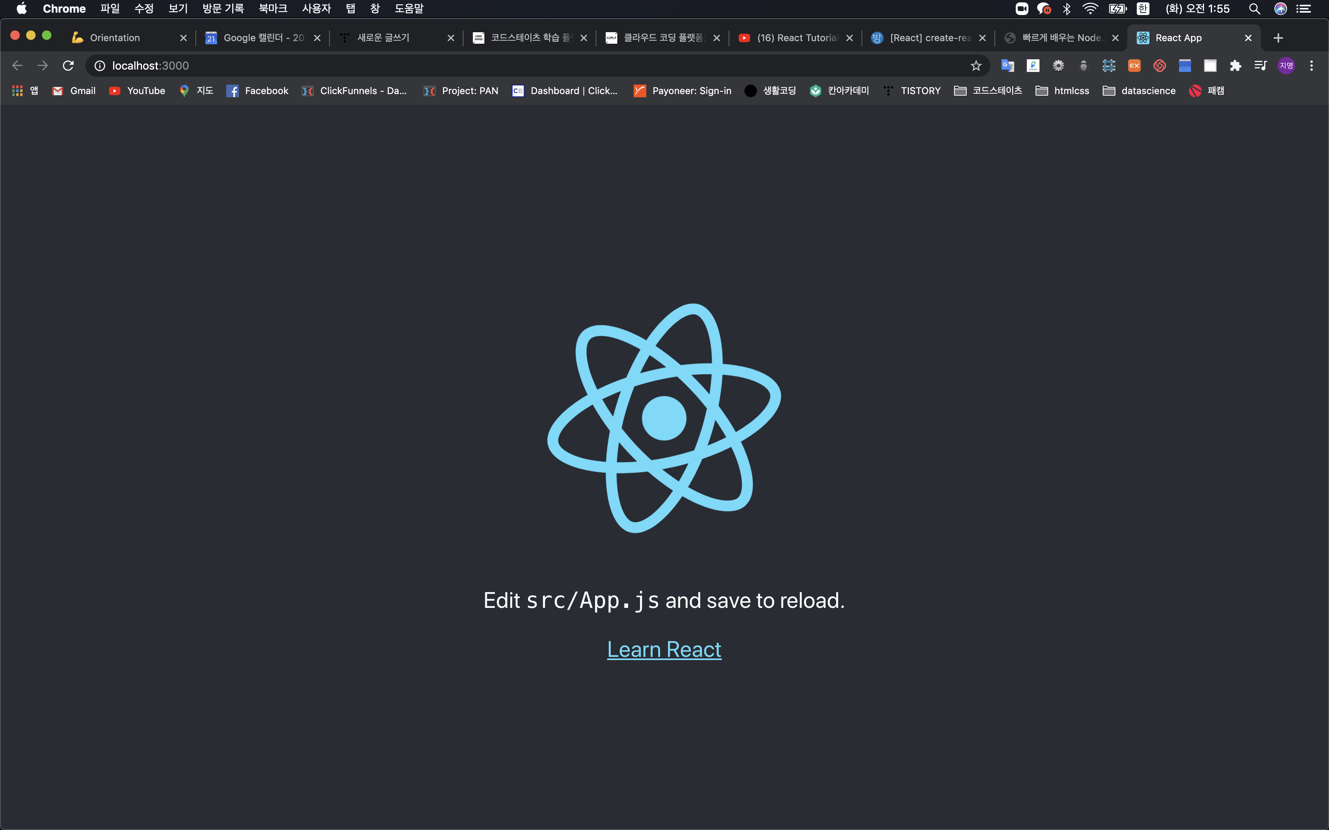Bookmark this page with the star
The image size is (1329, 830).
click(975, 66)
